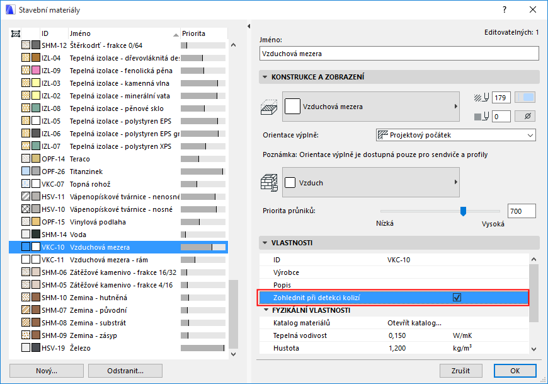548x384 pixels.
Task: Click the properties scroll up arrow
Action: tap(534, 259)
